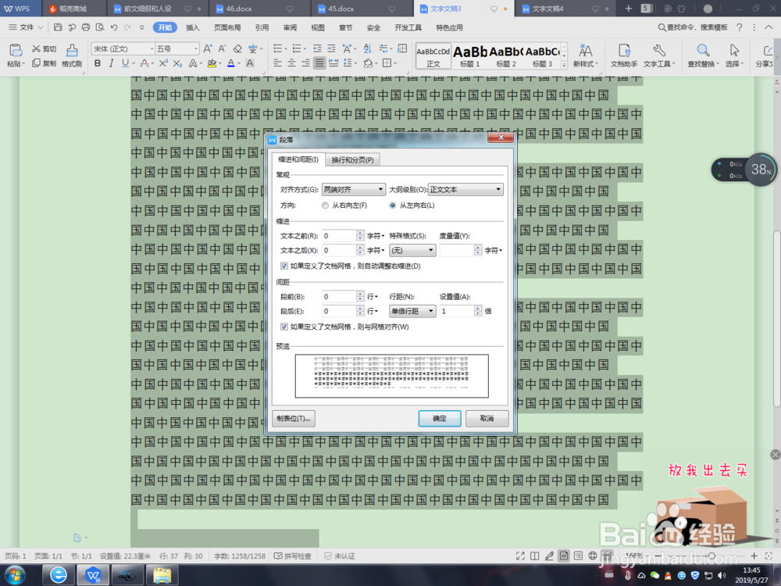This screenshot has height=586, width=781.
Task: Apply subscript X₂ formatting
Action: 177,63
